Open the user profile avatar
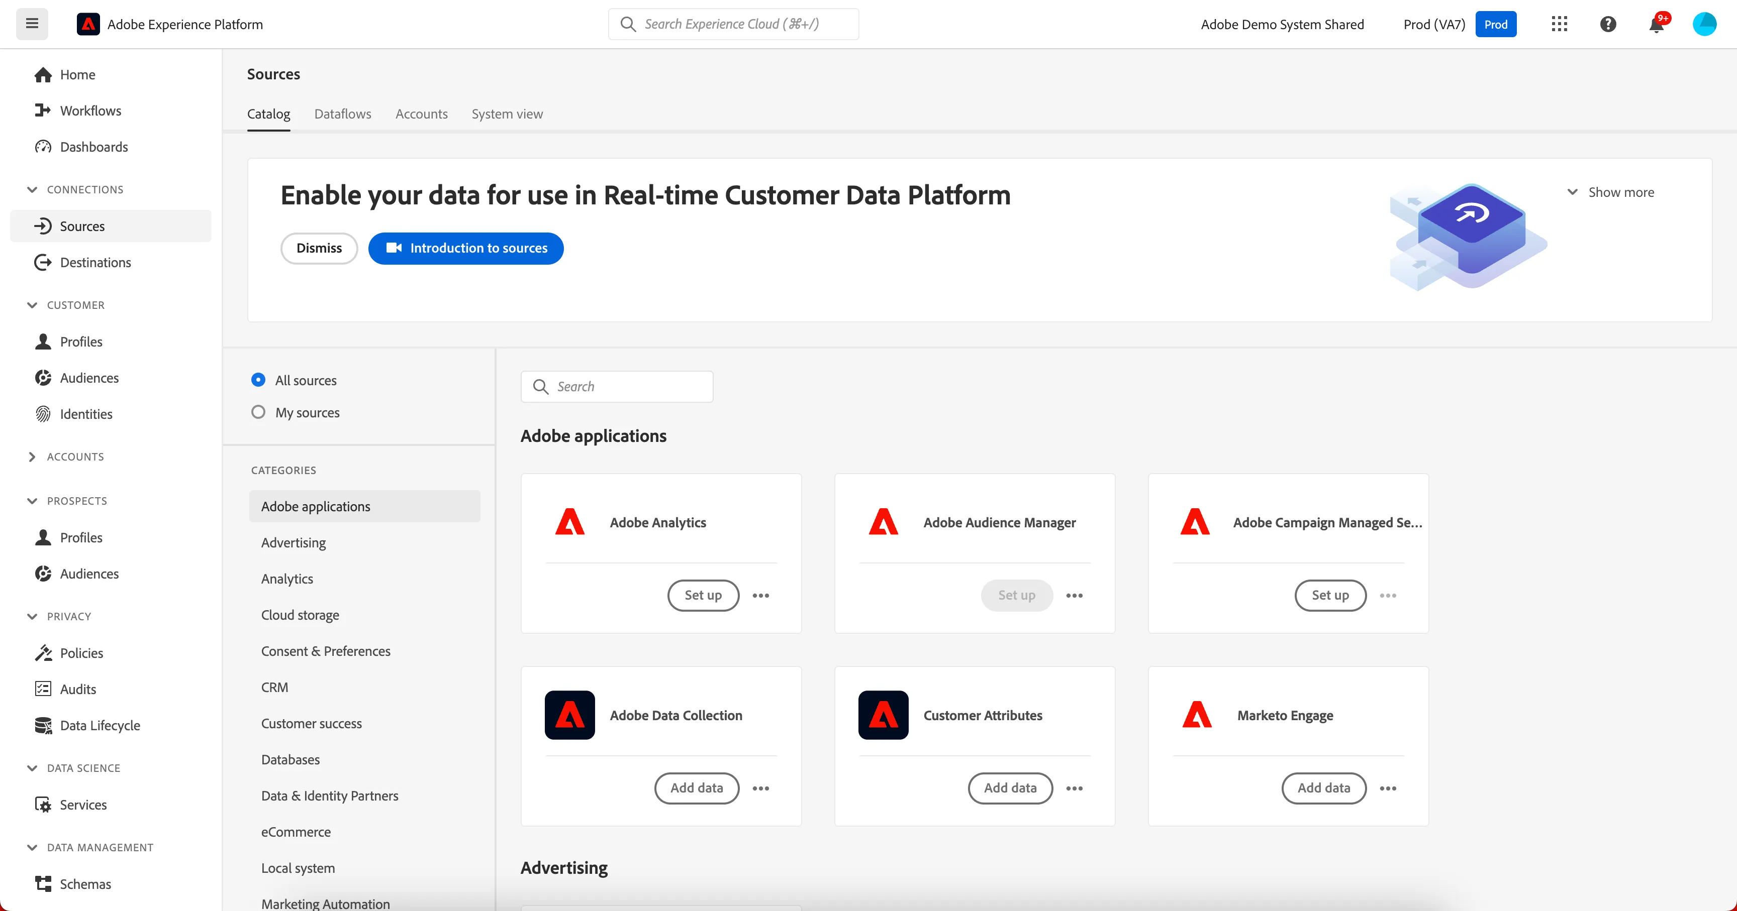Viewport: 1737px width, 911px height. 1704,24
